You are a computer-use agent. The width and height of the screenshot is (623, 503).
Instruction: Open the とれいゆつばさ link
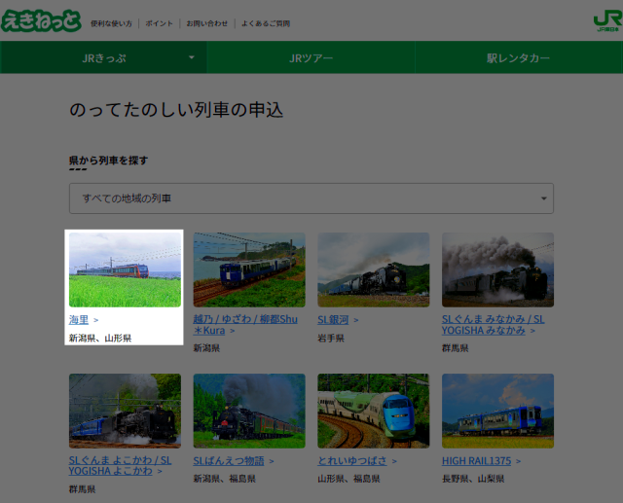(352, 460)
